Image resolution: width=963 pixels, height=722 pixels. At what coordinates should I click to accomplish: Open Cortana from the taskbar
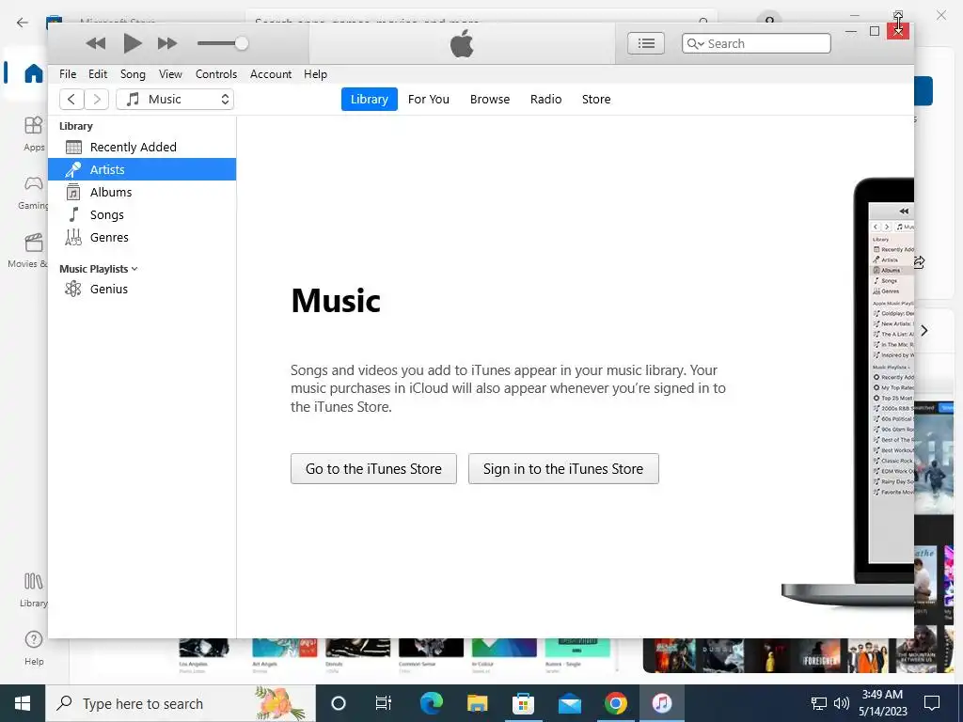(x=339, y=703)
